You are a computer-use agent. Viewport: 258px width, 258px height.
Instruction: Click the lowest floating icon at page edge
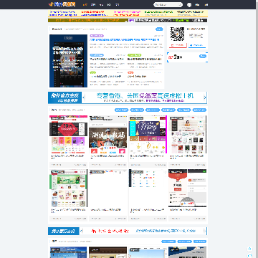(249, 255)
